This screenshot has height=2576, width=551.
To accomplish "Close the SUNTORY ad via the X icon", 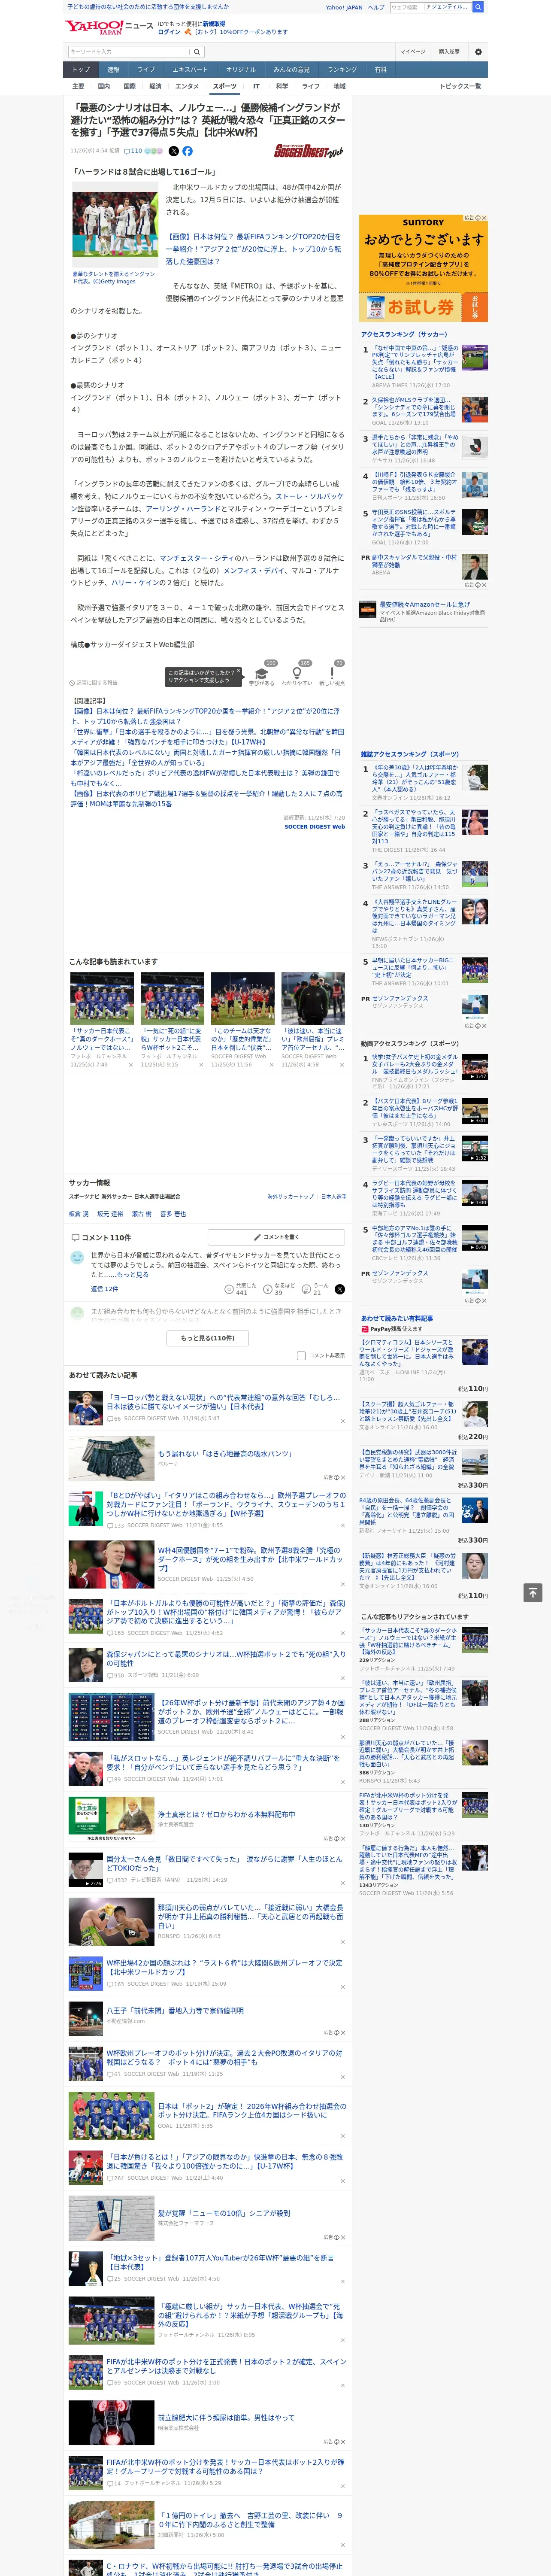I will [485, 218].
